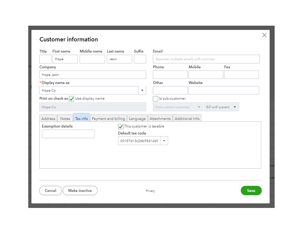Open the Language tab
This screenshot has height=231, width=308.
point(137,118)
